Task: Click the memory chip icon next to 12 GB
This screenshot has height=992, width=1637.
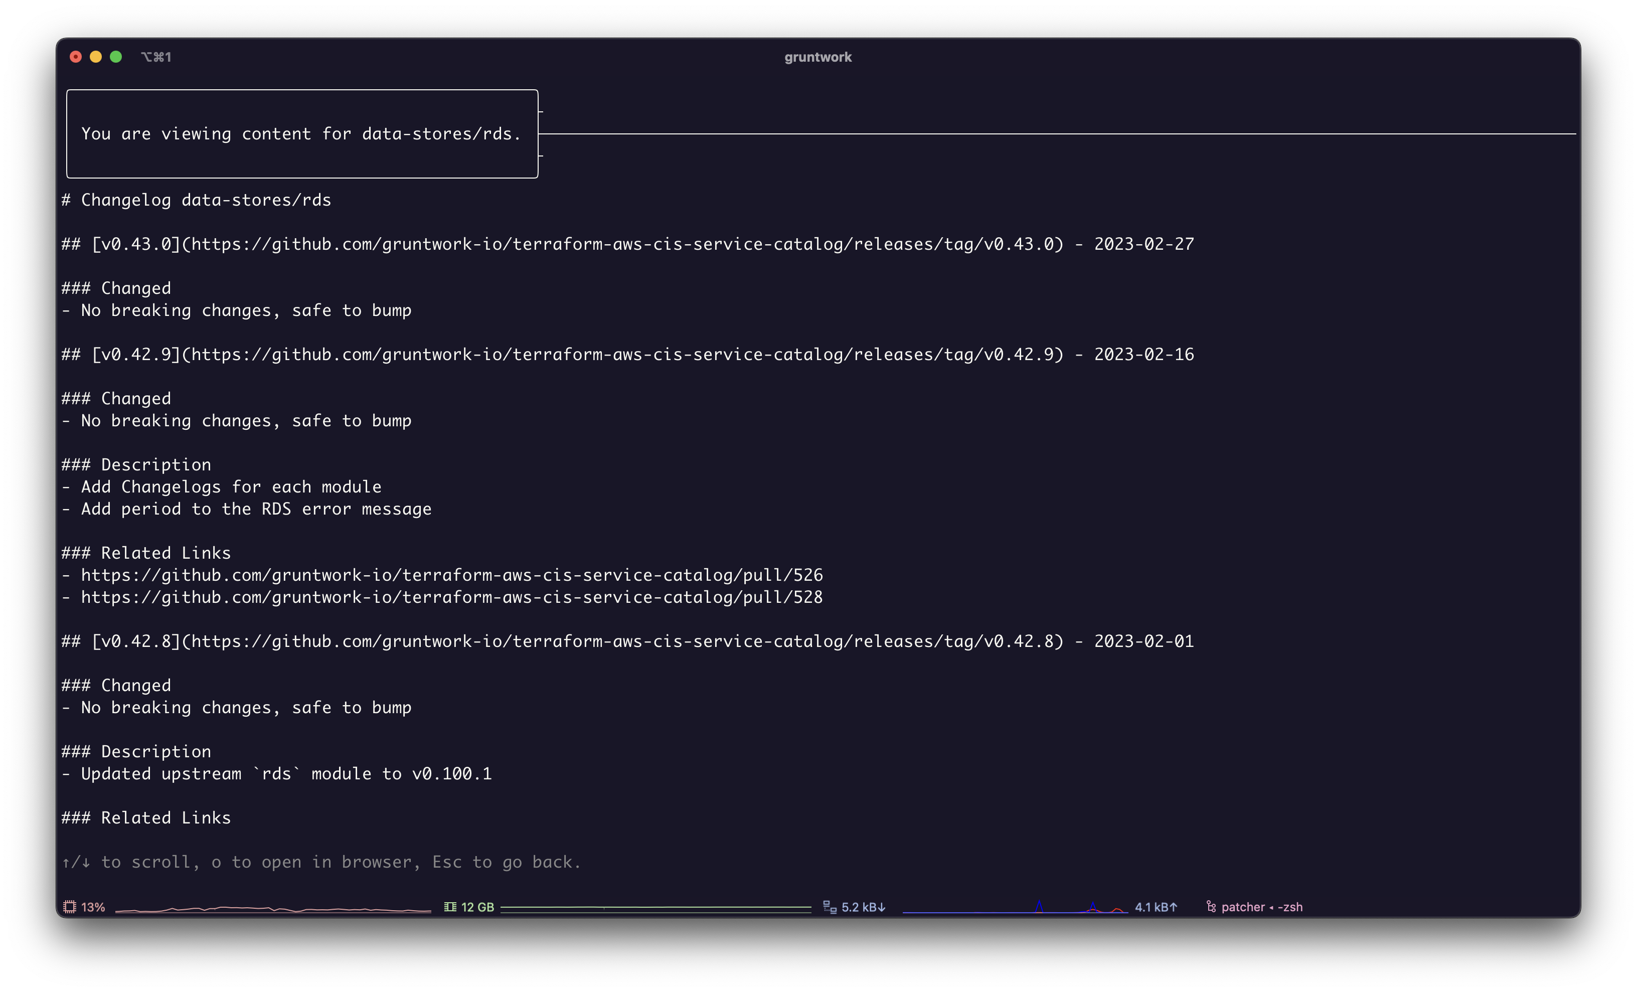Action: [450, 906]
